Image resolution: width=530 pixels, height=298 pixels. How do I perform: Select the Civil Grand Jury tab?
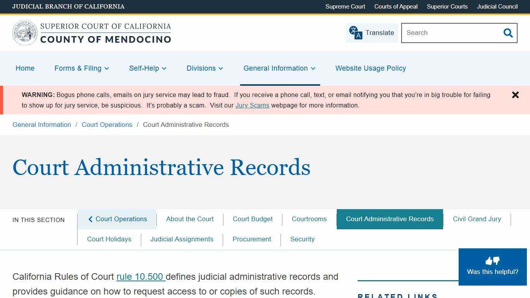(x=477, y=219)
